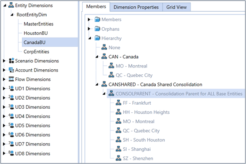Viewport: 246px width, 164px height.
Task: Select HoustonBU in the dimension tree
Action: [35, 33]
